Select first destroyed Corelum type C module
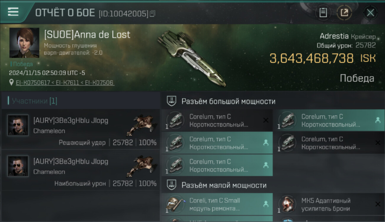 pyautogui.click(x=217, y=120)
